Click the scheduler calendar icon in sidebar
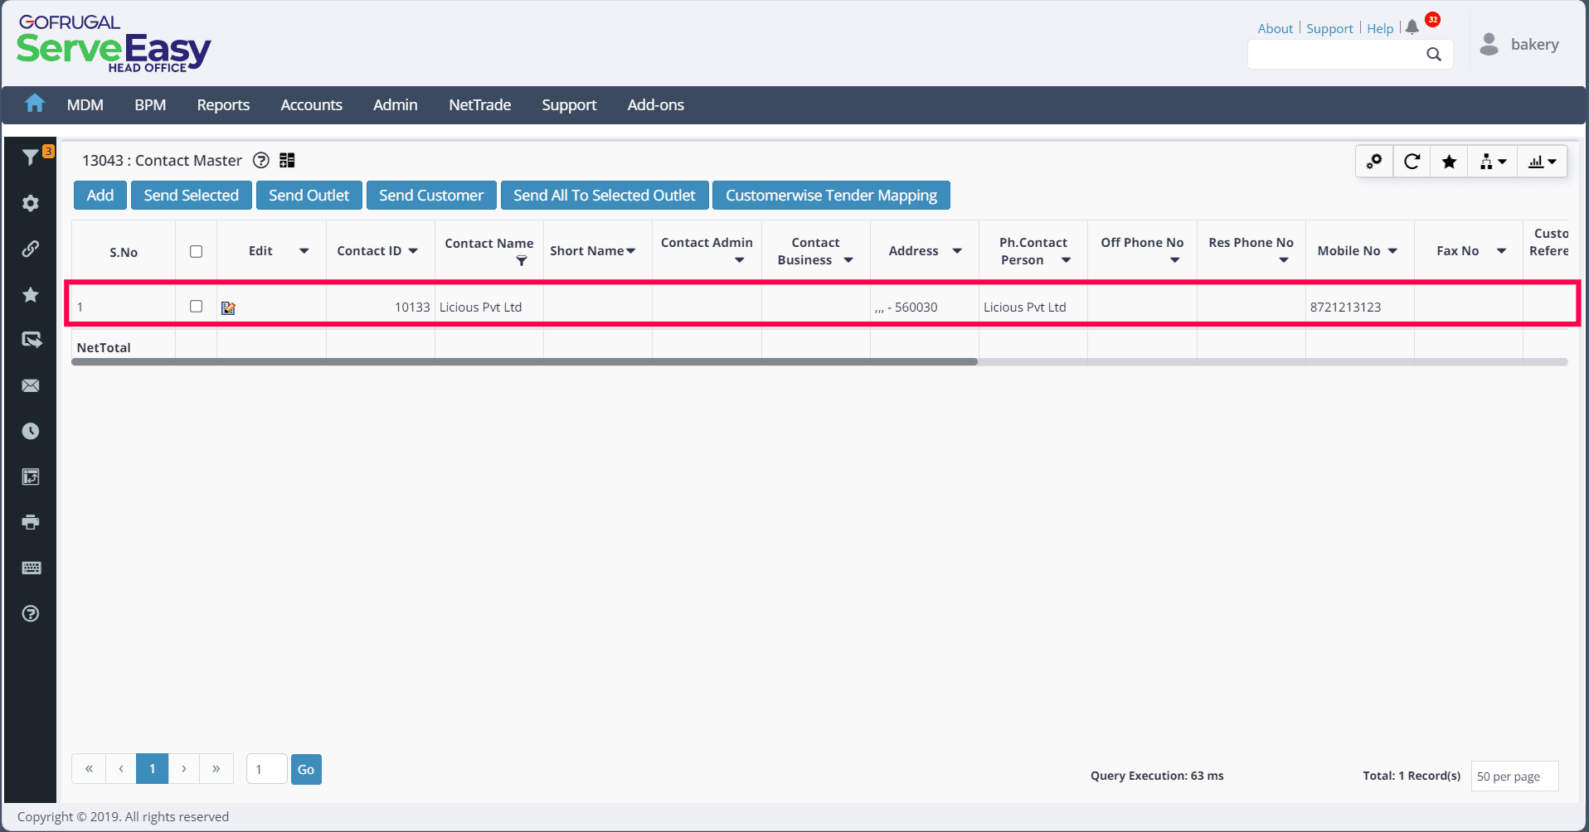The height and width of the screenshot is (832, 1589). [31, 476]
